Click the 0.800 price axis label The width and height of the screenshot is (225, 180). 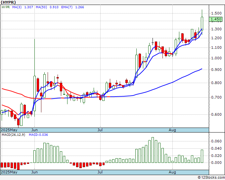(216, 83)
